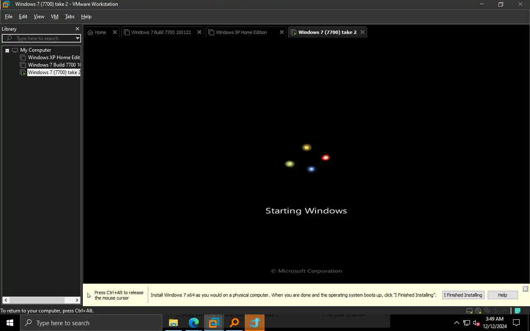Close the Library panel
Screen dimensions: 530x331
coord(77,29)
